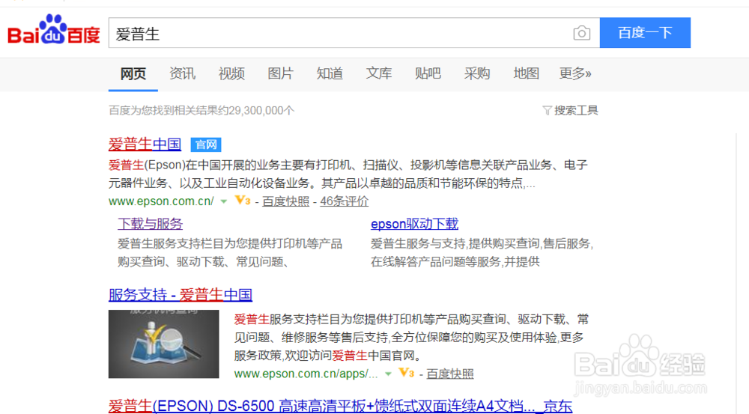This screenshot has height=414, width=749.
Task: Expand dropdown arrow after www.epson.com.cn/apps/...
Action: [x=388, y=374]
